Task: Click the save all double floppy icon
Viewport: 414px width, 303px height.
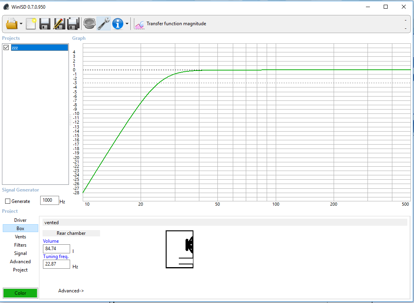Action: [x=73, y=24]
